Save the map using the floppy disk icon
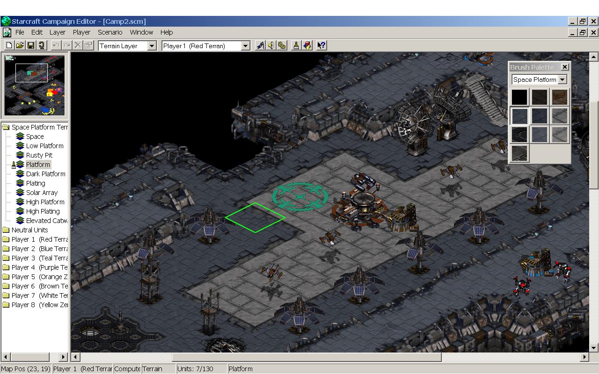The width and height of the screenshot is (599, 374). 30,45
